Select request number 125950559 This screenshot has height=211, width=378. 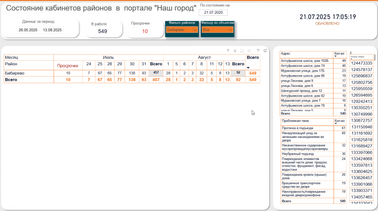coord(362,89)
